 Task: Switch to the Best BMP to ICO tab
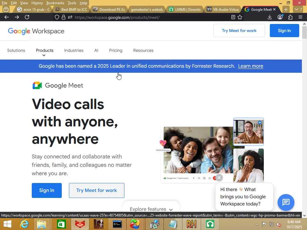coord(71,9)
